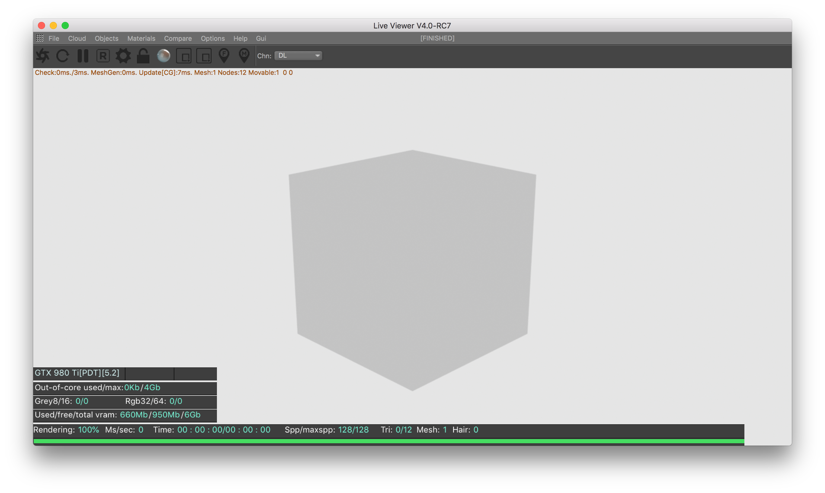Activate the region icon next to clay sphere

pyautogui.click(x=184, y=56)
